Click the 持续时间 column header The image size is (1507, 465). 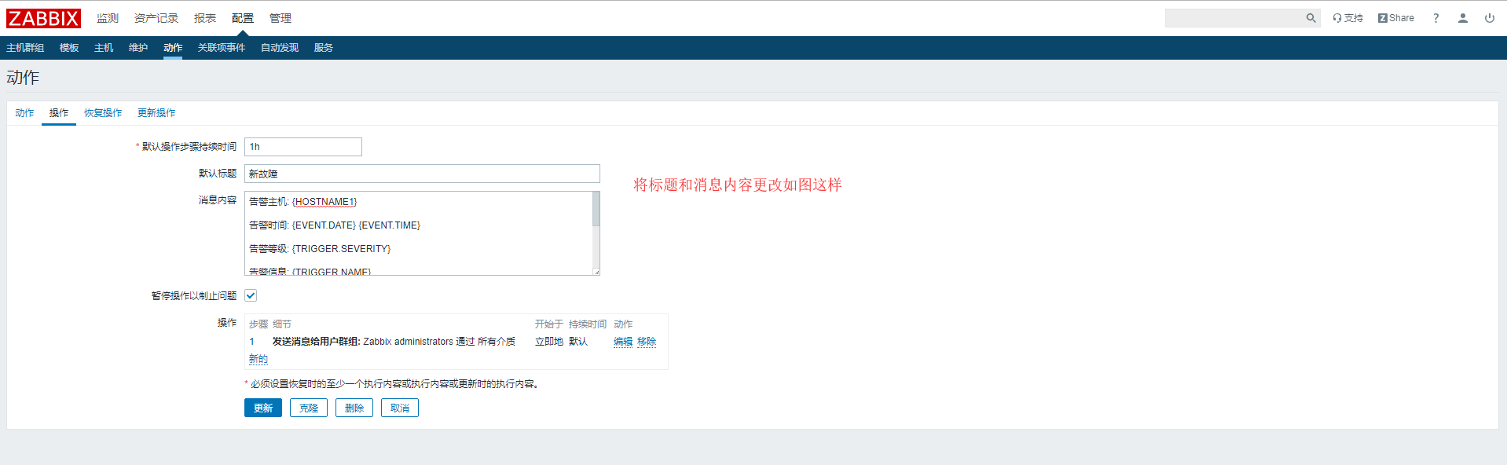[588, 324]
